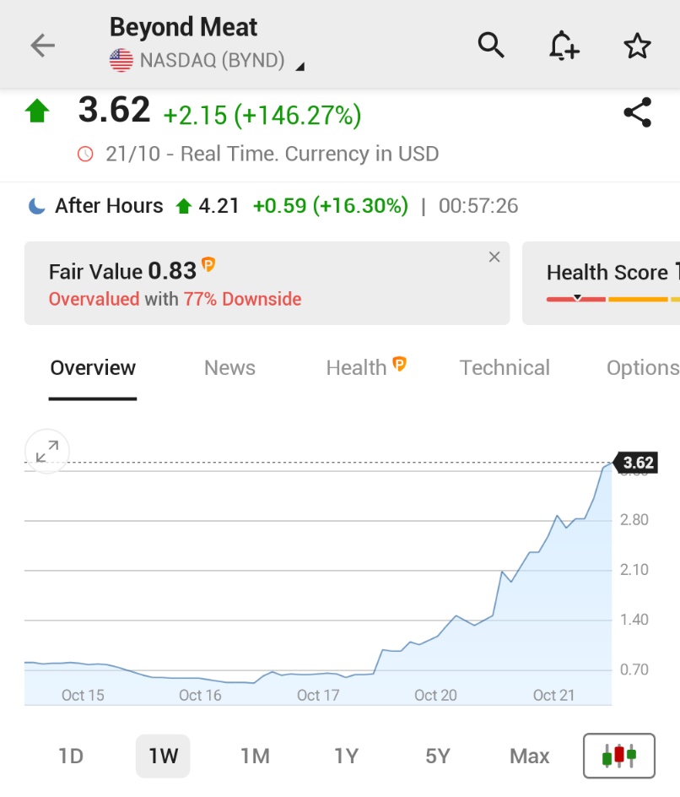Dismiss the Fair Value card

pos(494,258)
